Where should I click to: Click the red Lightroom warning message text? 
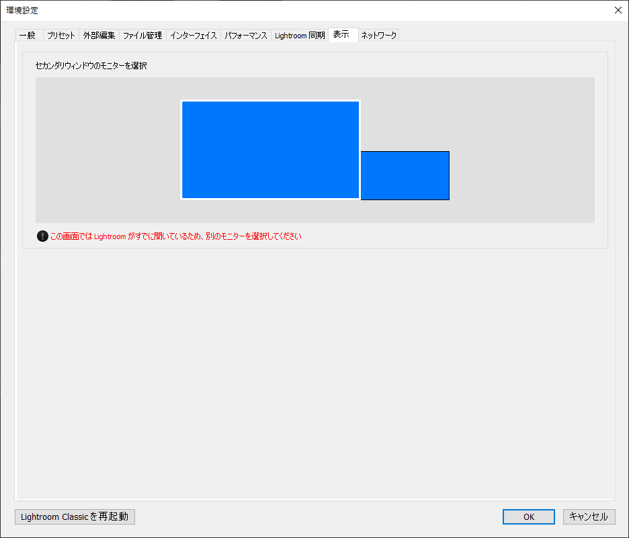pyautogui.click(x=175, y=236)
